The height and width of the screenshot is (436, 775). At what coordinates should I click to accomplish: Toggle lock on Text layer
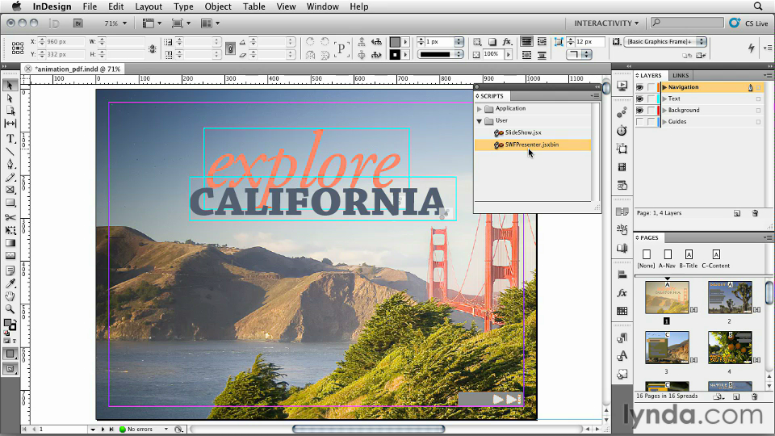(x=651, y=99)
